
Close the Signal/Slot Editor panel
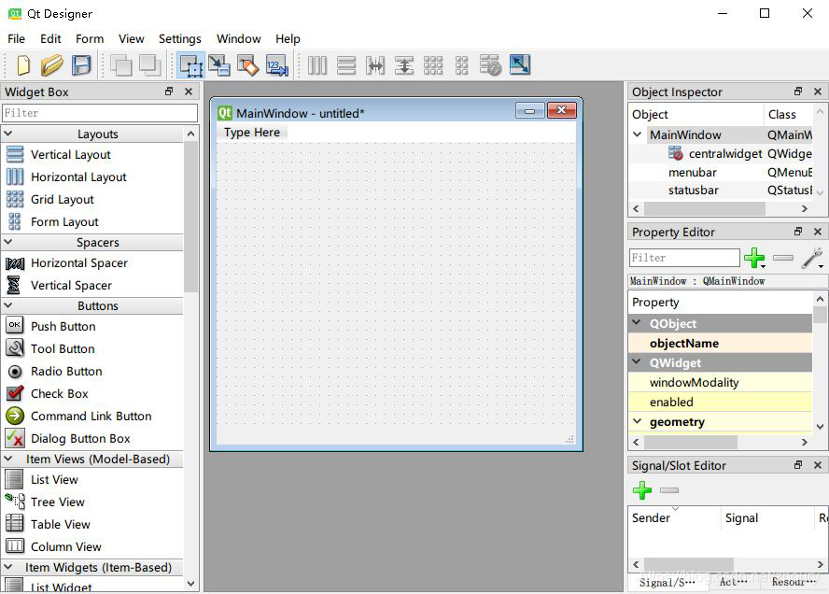(818, 465)
